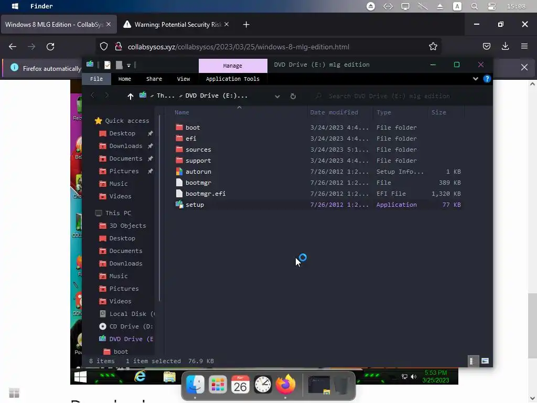Click the lock site security icon
This screenshot has height=403, width=537.
tap(118, 47)
